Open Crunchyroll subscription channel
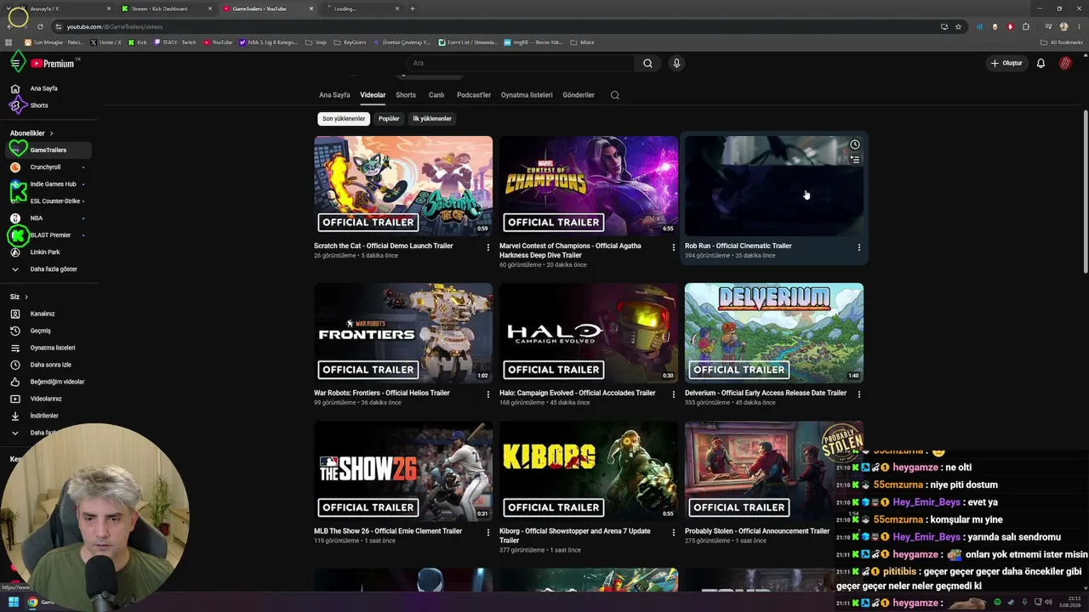This screenshot has width=1089, height=612. (47, 167)
